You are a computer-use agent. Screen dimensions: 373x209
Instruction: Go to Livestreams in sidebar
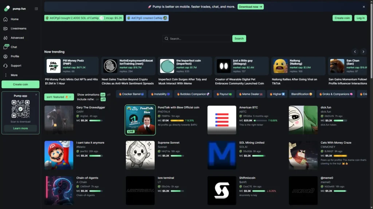tap(19, 28)
